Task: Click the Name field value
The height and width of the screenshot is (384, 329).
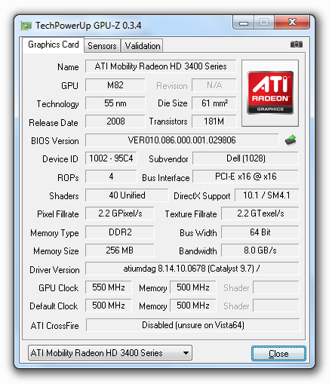Action: 161,66
